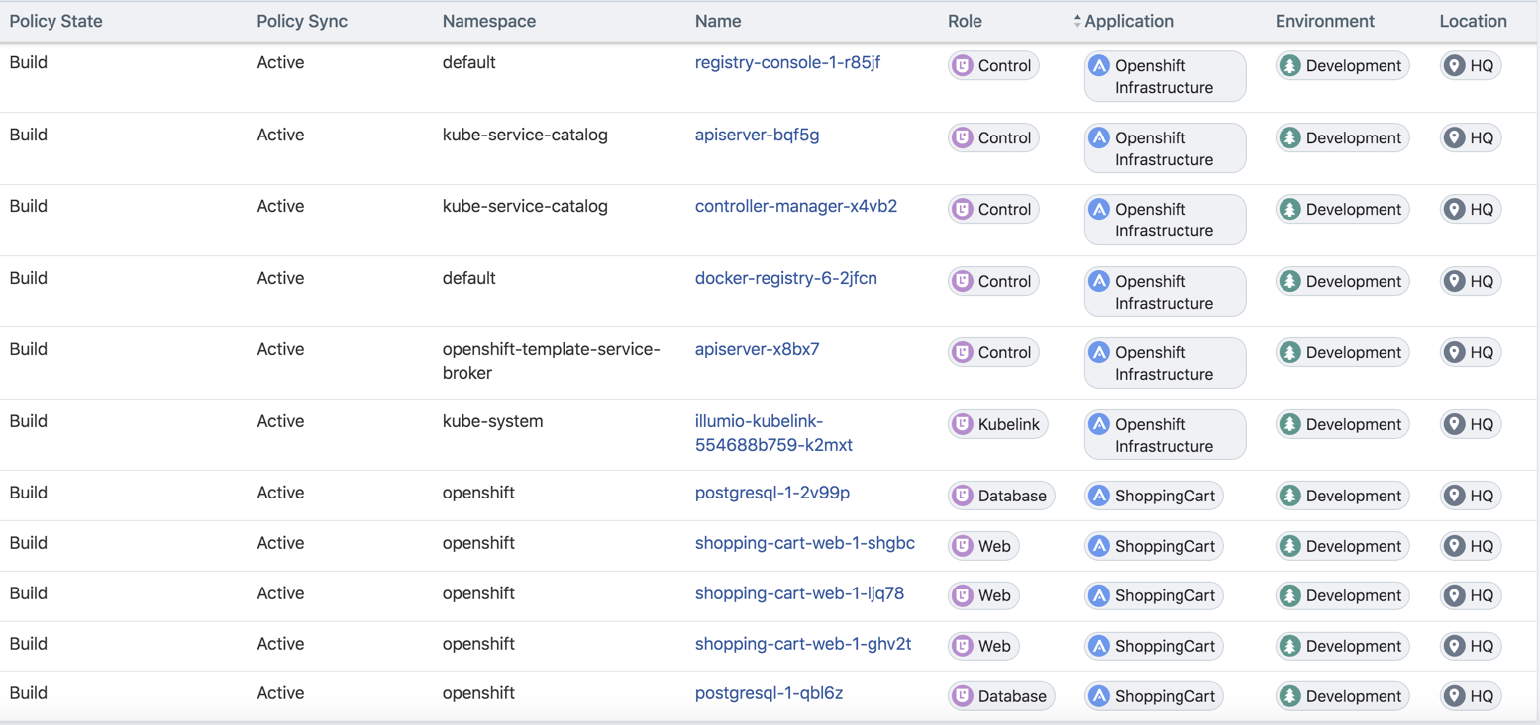Click the HQ location label for controller-manager-x4vb2
Screen dimensions: 1540x725
point(1470,209)
